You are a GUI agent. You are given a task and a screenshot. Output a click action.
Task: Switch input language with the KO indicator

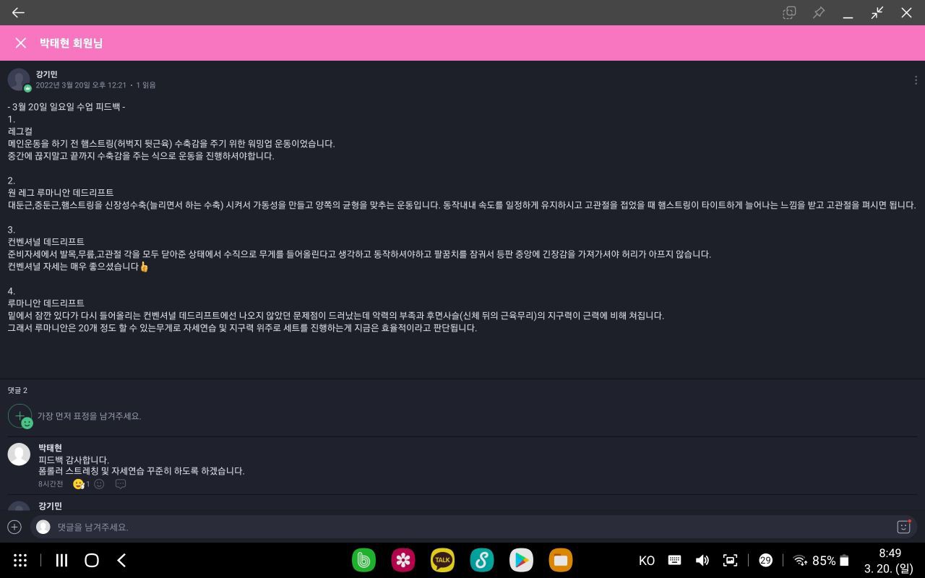[x=646, y=561]
